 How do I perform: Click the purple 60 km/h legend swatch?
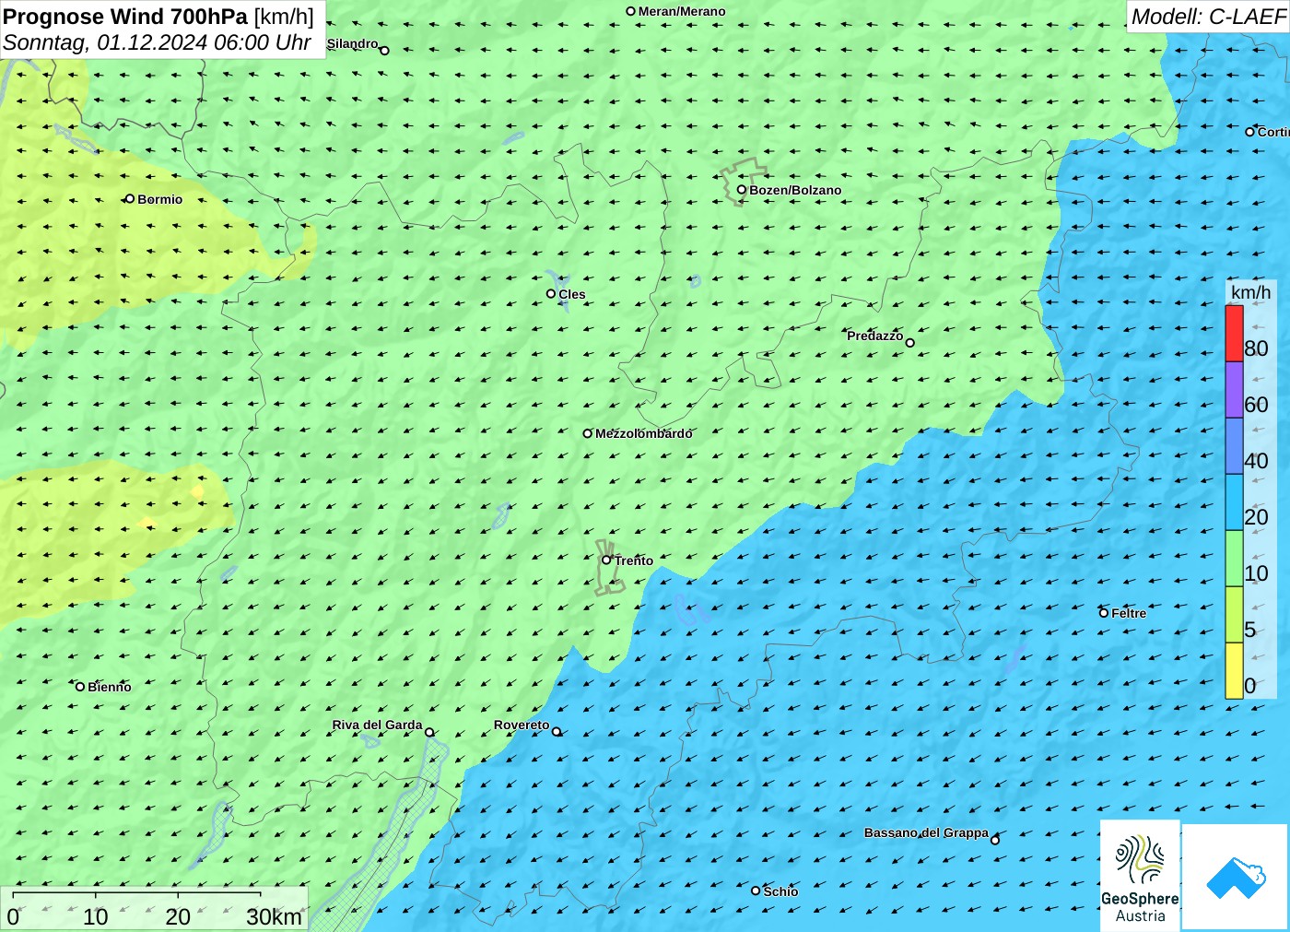tap(1234, 390)
